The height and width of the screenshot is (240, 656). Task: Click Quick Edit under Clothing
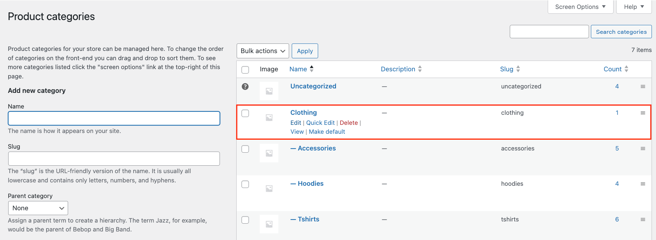tap(320, 123)
